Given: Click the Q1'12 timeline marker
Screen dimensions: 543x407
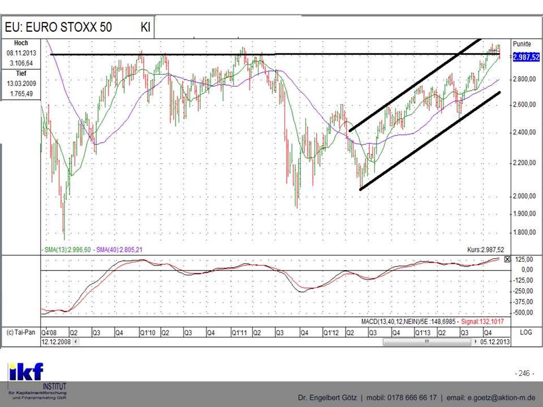Looking at the screenshot, I should click(x=331, y=332).
